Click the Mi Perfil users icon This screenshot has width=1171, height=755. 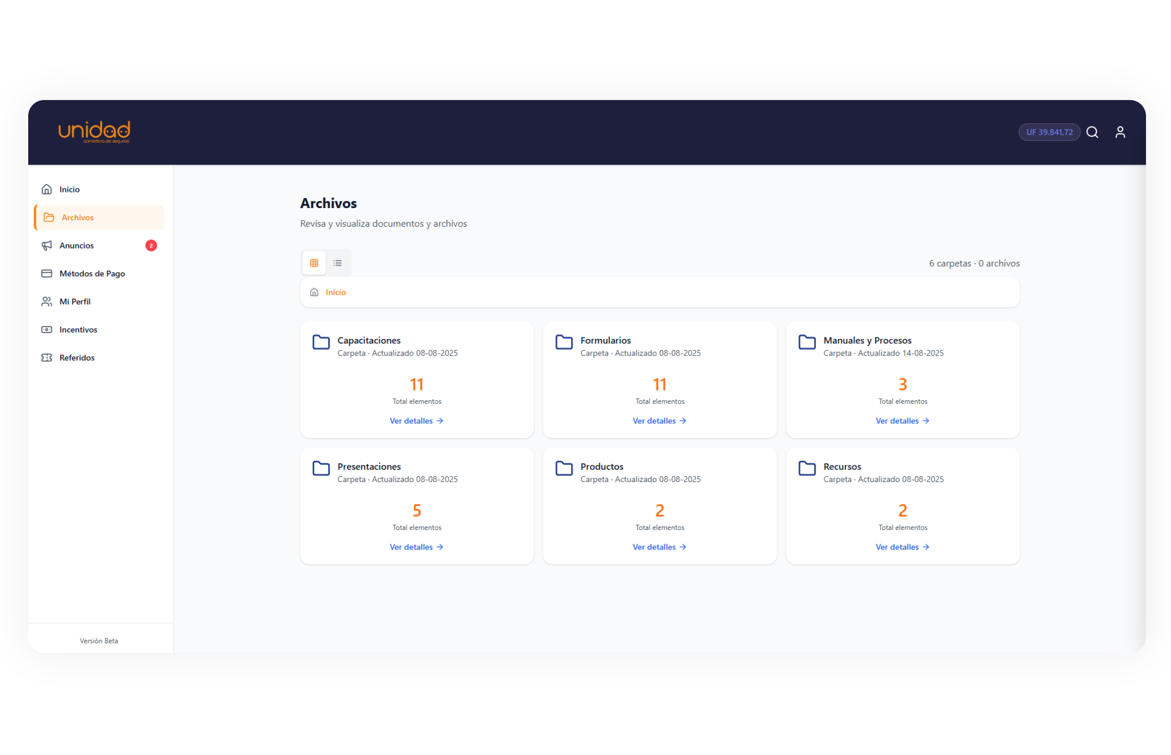(47, 302)
